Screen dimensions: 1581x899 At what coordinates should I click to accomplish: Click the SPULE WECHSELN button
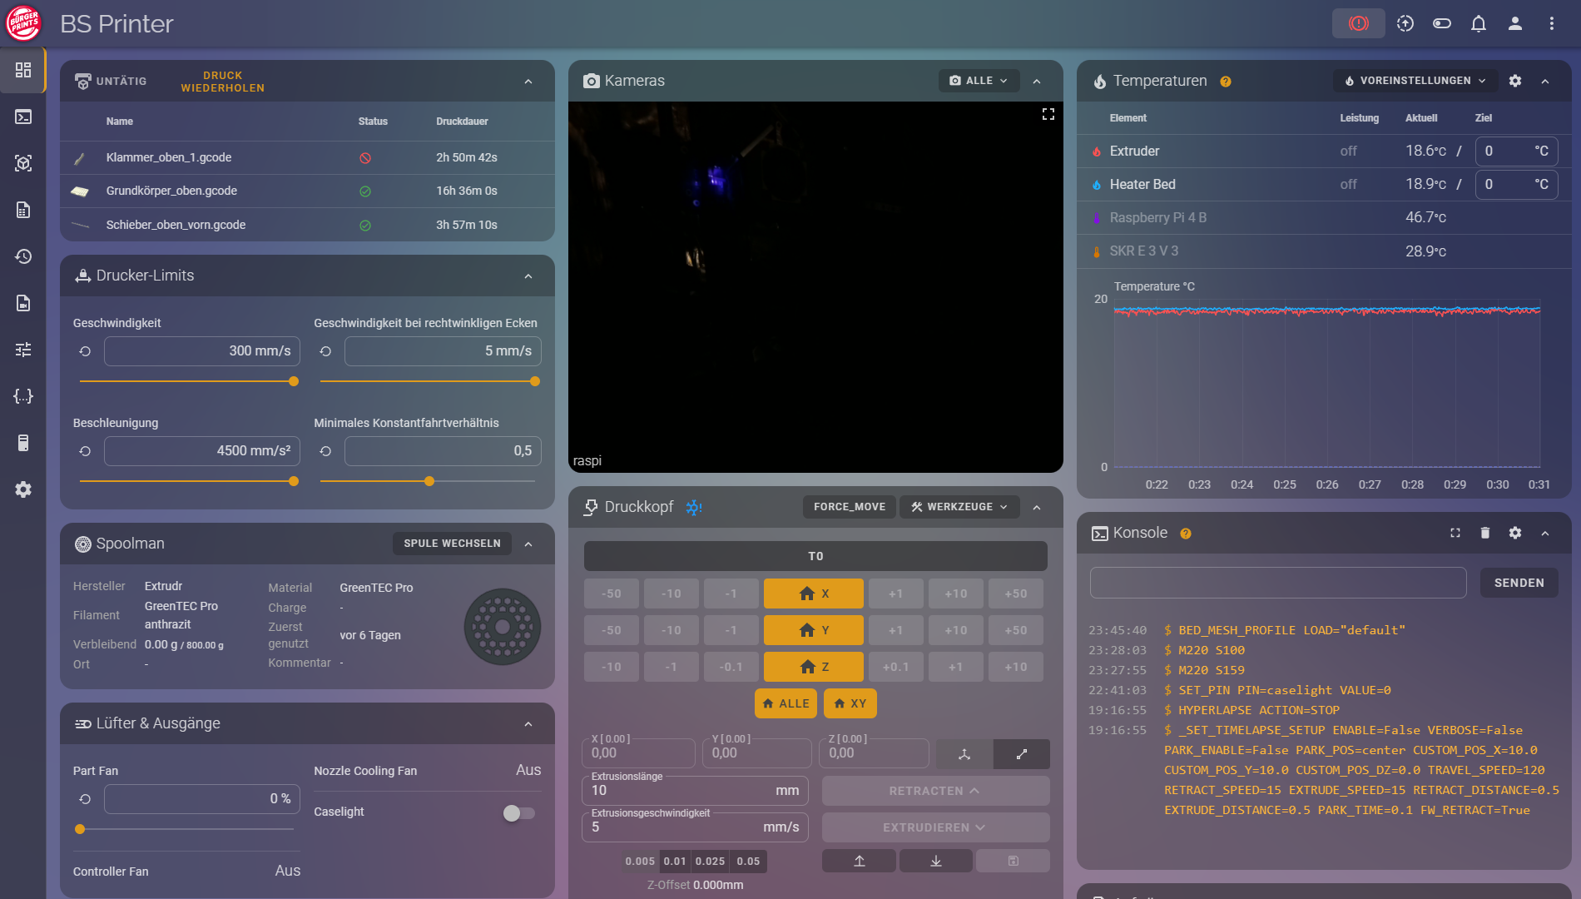point(451,543)
